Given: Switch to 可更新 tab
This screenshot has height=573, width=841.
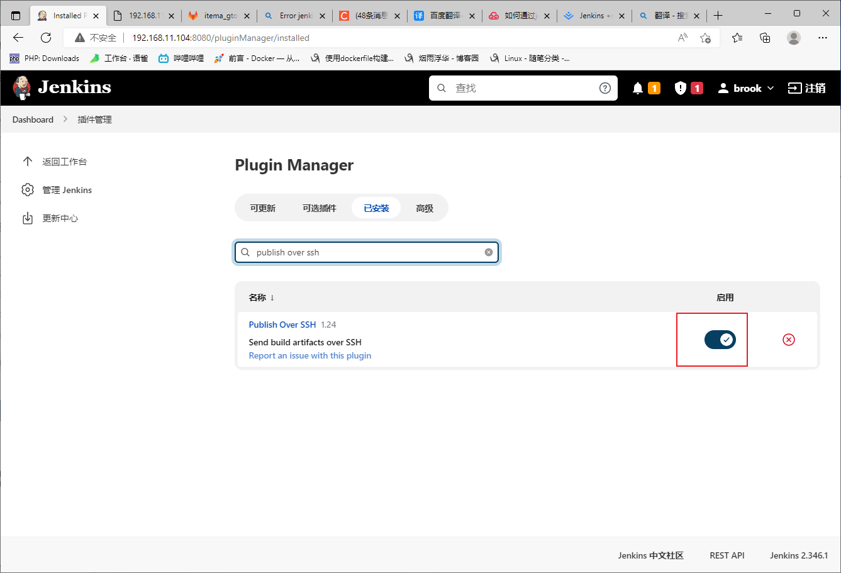Looking at the screenshot, I should pos(263,208).
